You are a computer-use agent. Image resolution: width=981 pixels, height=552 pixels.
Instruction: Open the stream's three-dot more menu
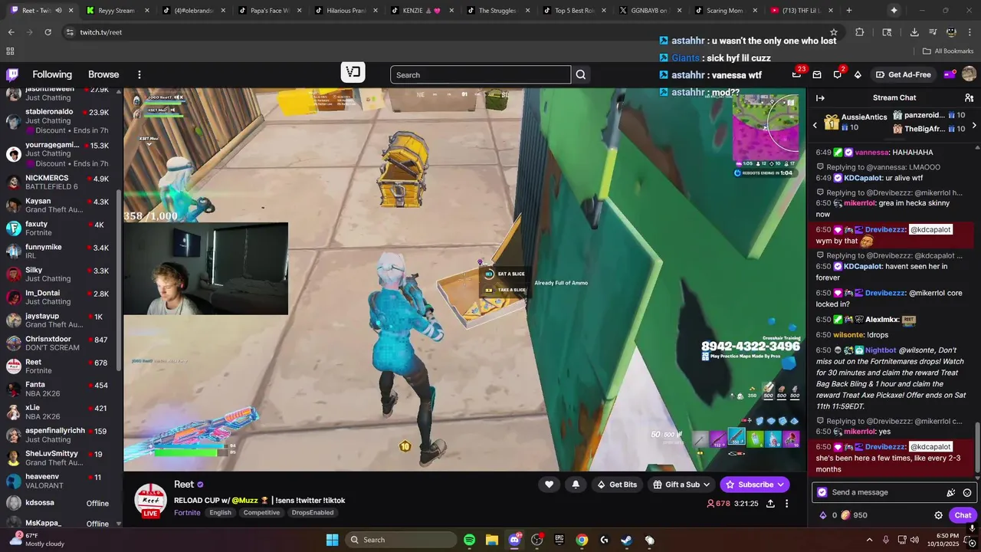(787, 504)
